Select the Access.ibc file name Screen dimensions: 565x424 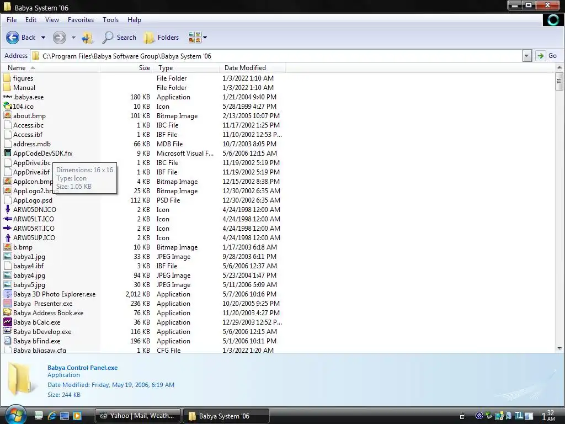[x=28, y=125]
